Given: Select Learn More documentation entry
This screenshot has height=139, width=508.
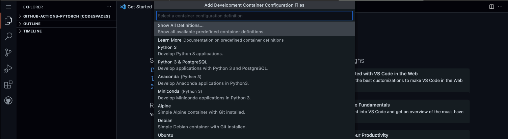Looking at the screenshot, I should [x=255, y=40].
